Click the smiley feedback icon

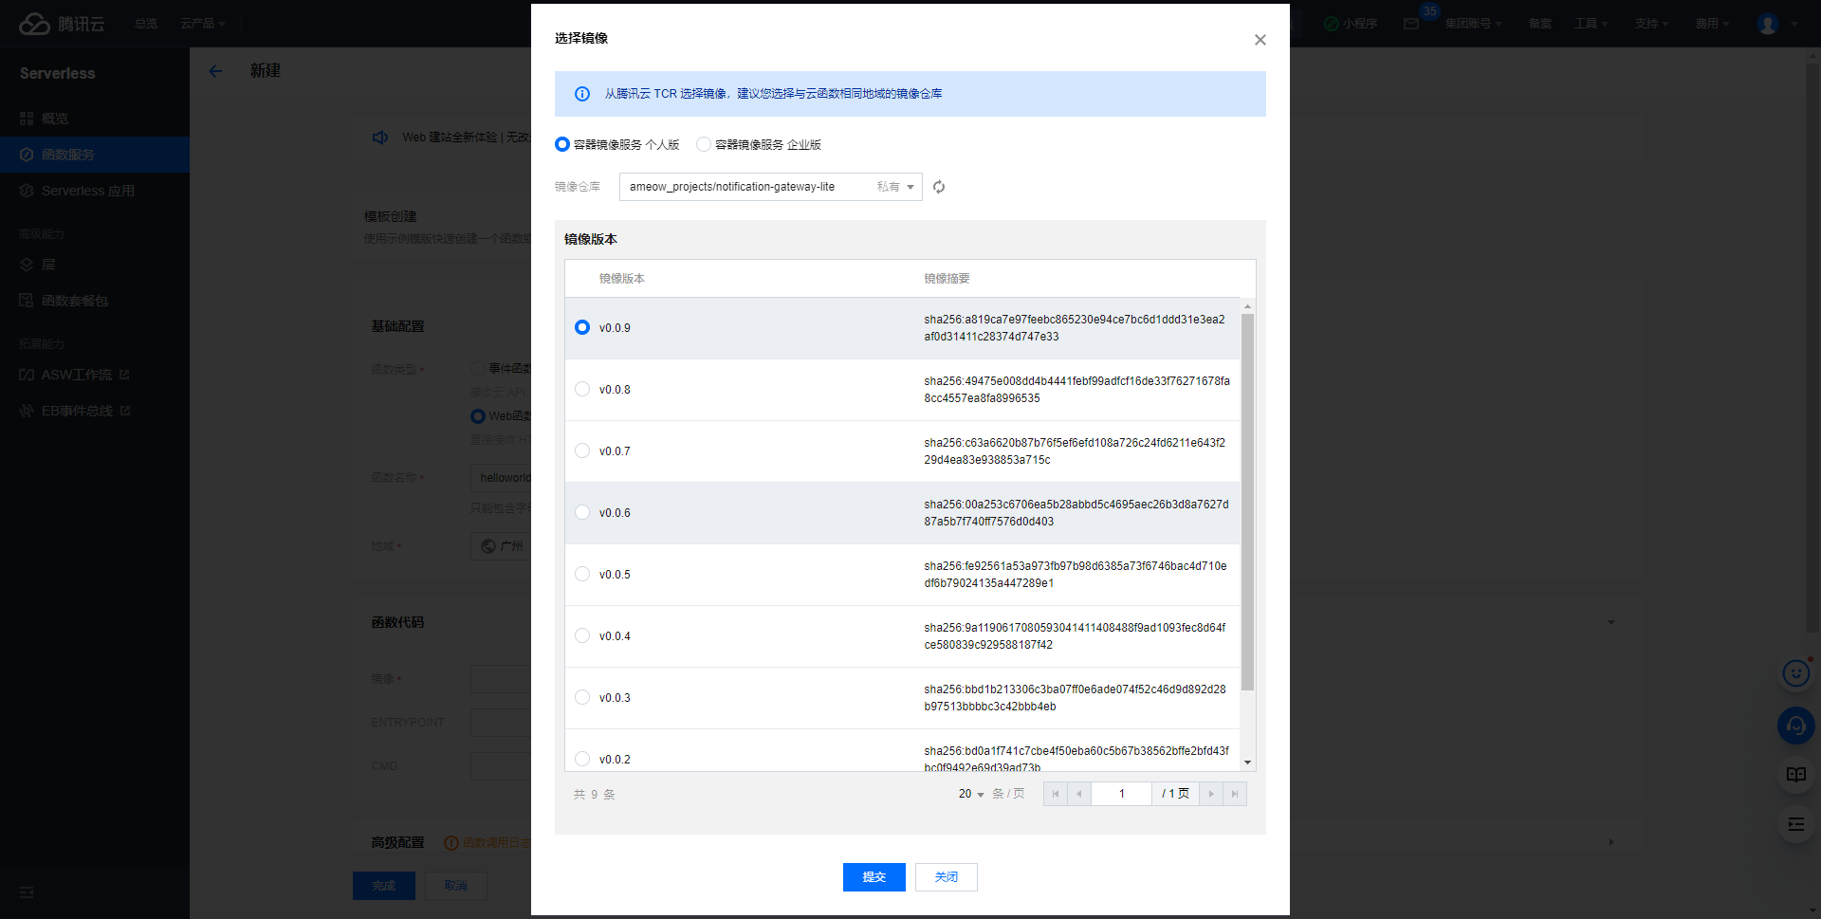(x=1795, y=673)
